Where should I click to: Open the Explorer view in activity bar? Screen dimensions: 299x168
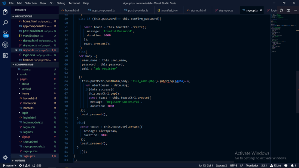(5, 12)
